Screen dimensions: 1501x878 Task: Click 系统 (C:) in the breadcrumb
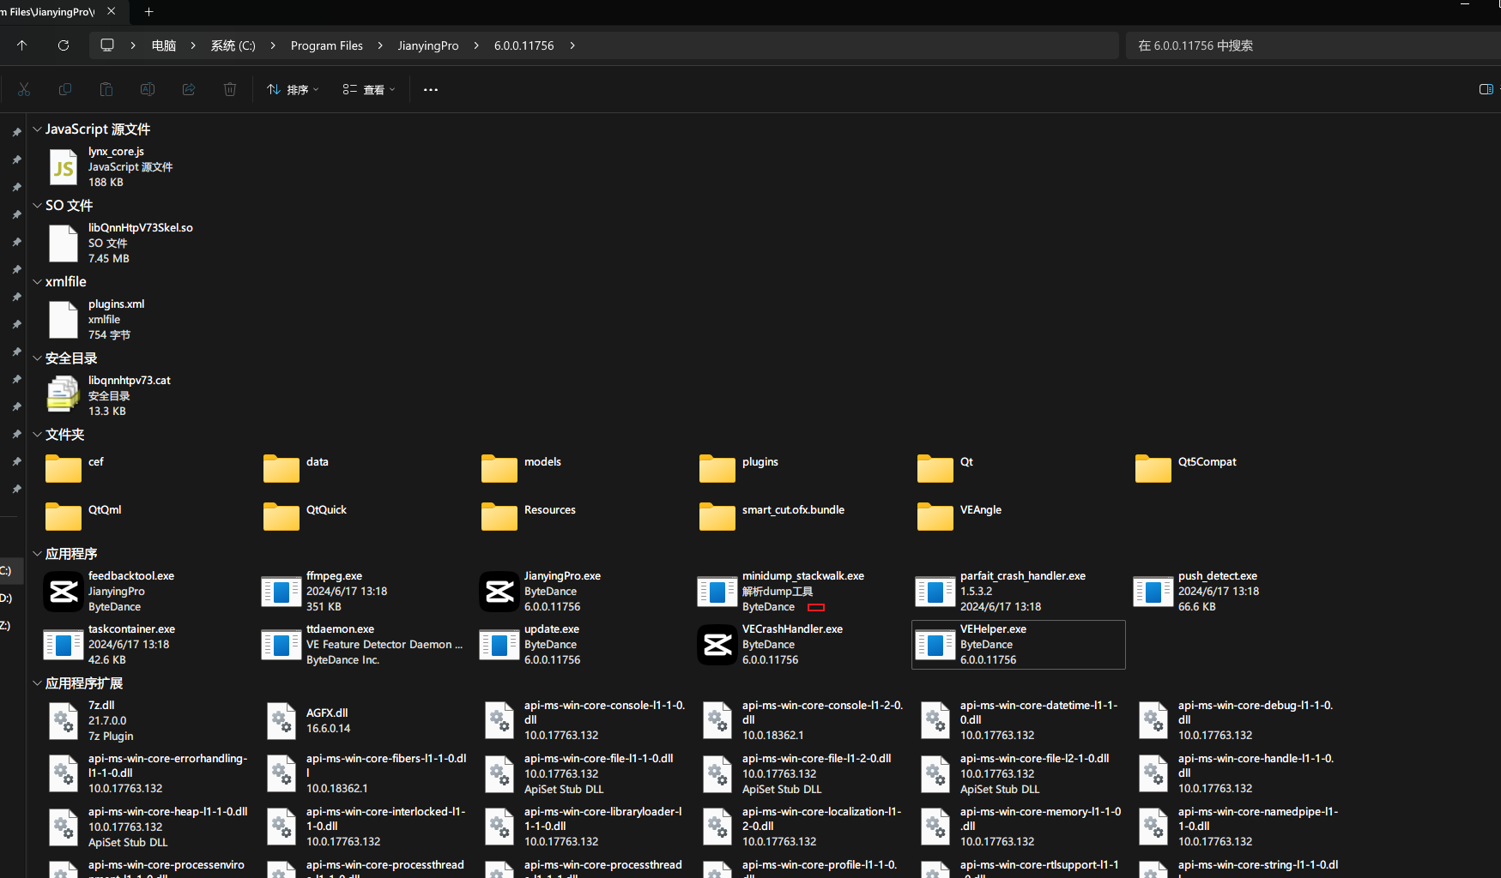pyautogui.click(x=233, y=45)
